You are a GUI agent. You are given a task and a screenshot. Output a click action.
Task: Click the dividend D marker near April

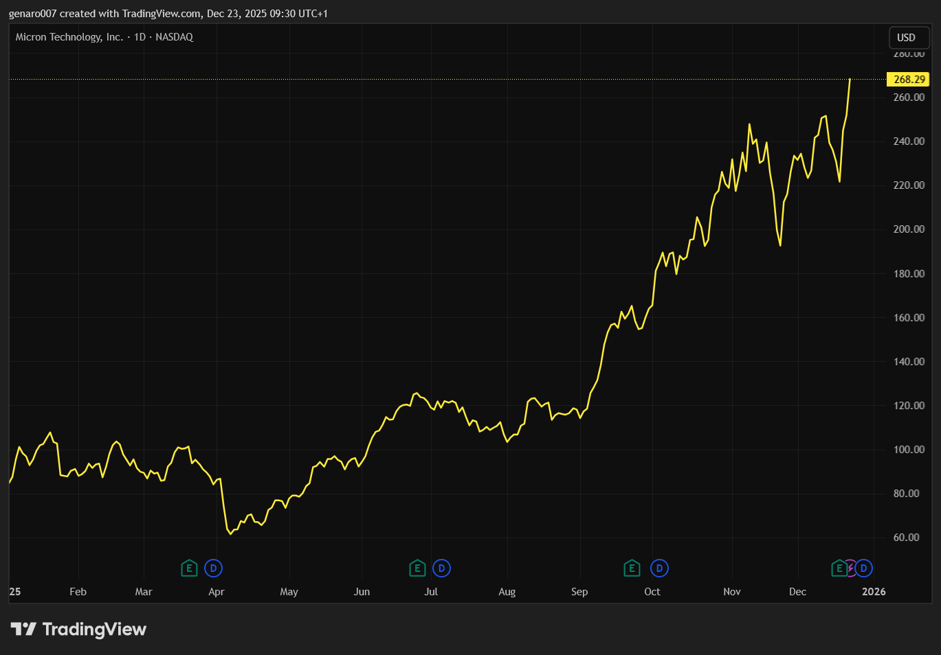click(x=214, y=568)
